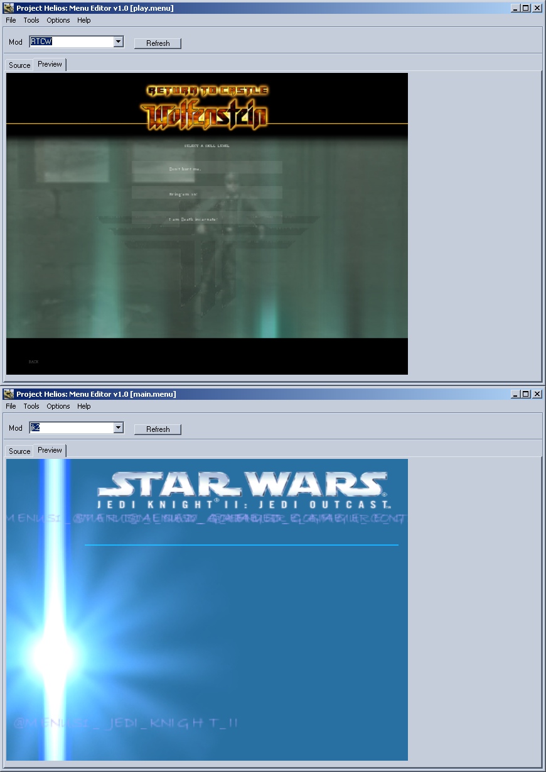This screenshot has width=546, height=772.
Task: Click the Star Wars Jedi Outcast logo
Action: (245, 490)
